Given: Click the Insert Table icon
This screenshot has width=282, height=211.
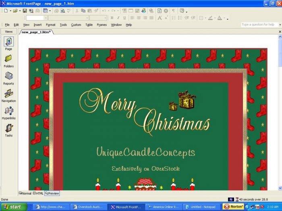Looking at the screenshot, I should point(131,11).
